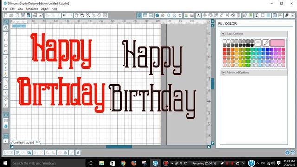Open the Help menu
The image size is (297, 167).
pyautogui.click(x=54, y=9)
